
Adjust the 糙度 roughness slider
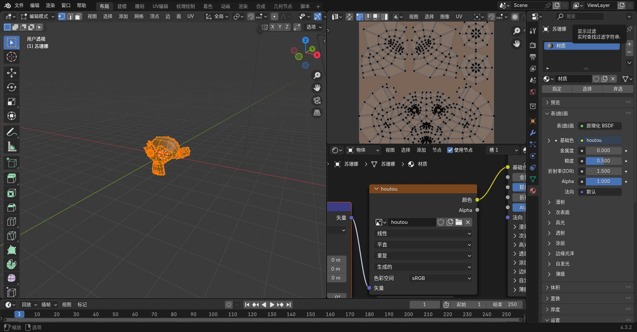point(603,161)
